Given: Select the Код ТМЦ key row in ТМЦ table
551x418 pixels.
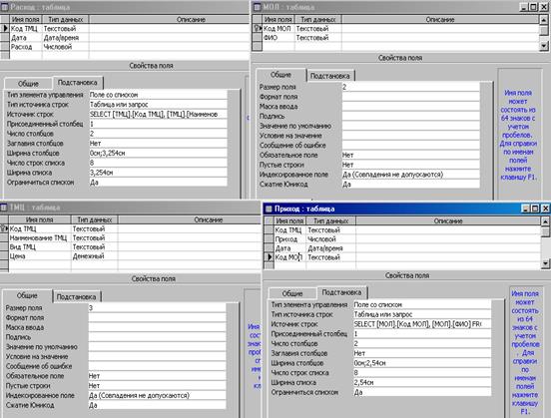Looking at the screenshot, I should click(4, 228).
